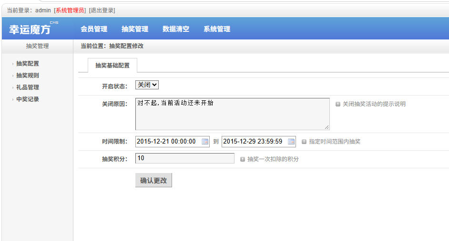The image size is (449, 241).
Task: Open the start time calendar picker icon
Action: tap(205, 142)
